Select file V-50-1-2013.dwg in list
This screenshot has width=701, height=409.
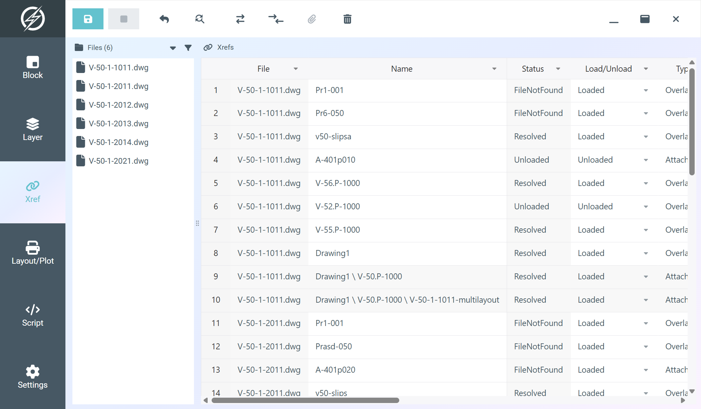(x=133, y=124)
